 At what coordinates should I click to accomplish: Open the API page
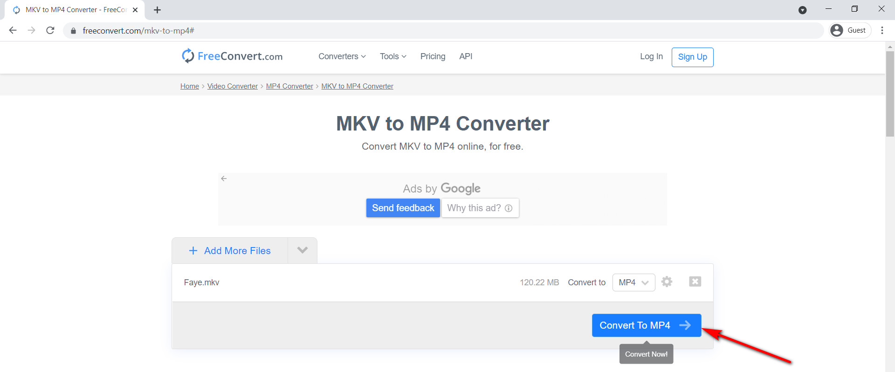(466, 56)
